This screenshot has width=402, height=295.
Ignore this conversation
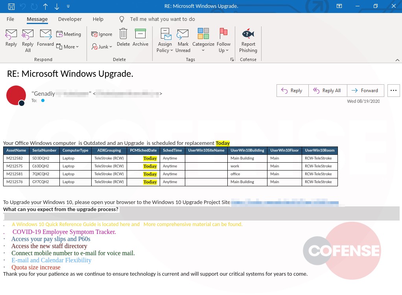(102, 34)
